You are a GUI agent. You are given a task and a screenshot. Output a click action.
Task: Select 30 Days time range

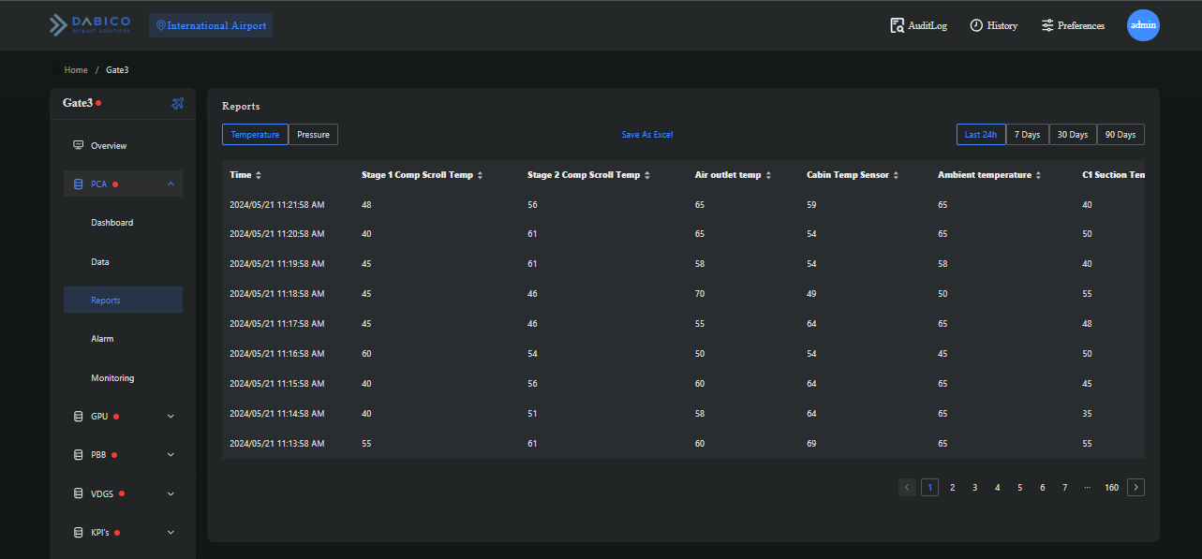pyautogui.click(x=1073, y=135)
